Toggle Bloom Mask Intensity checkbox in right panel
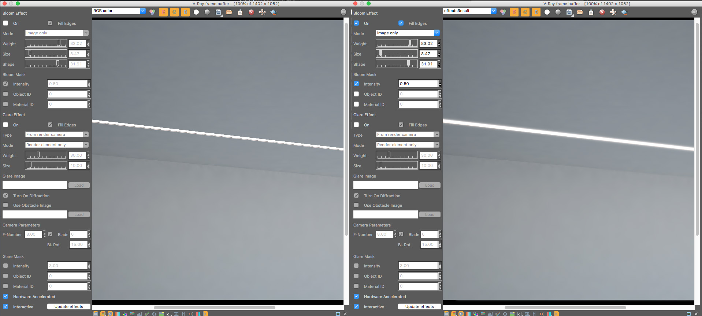The width and height of the screenshot is (702, 316). click(x=356, y=84)
